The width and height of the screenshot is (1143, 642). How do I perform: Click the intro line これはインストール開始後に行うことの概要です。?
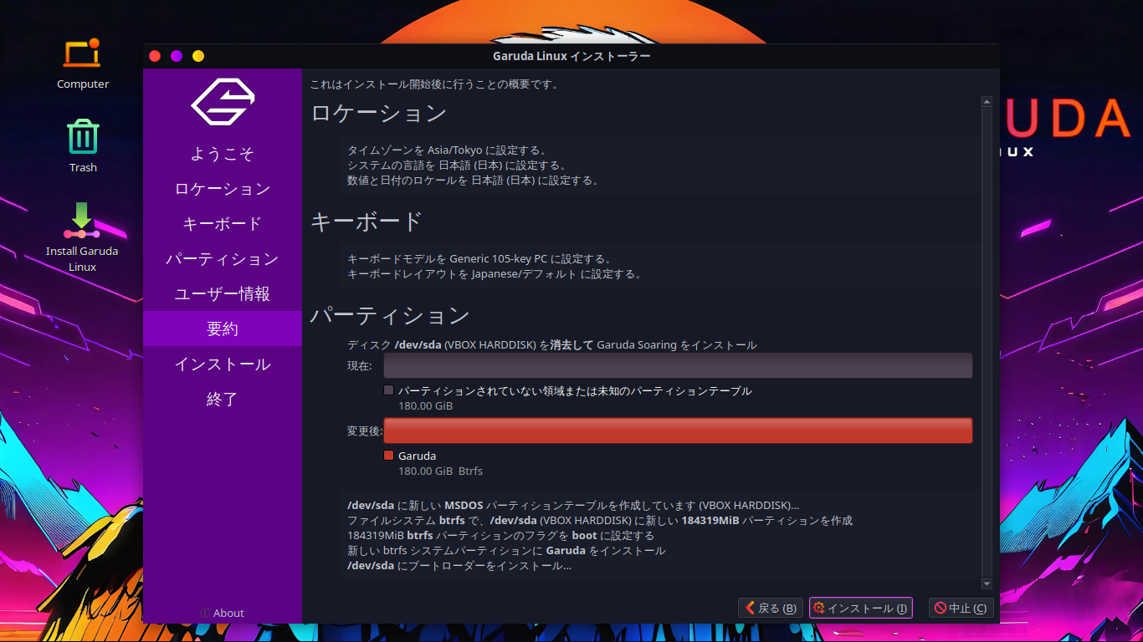click(434, 84)
